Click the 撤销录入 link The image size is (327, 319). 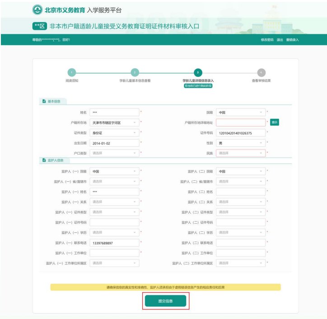coord(292,40)
